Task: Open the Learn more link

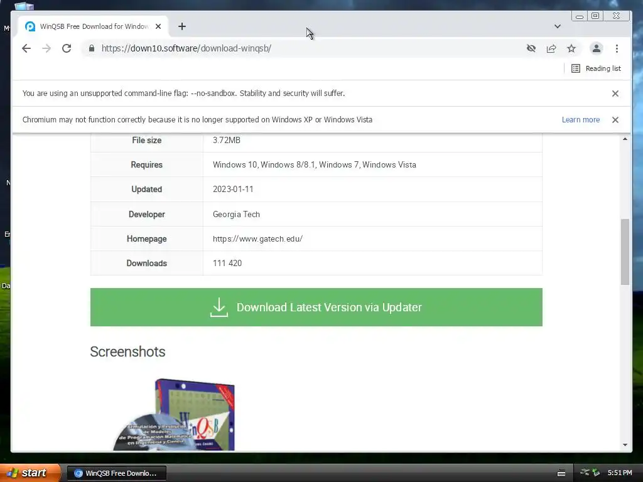Action: [x=581, y=120]
